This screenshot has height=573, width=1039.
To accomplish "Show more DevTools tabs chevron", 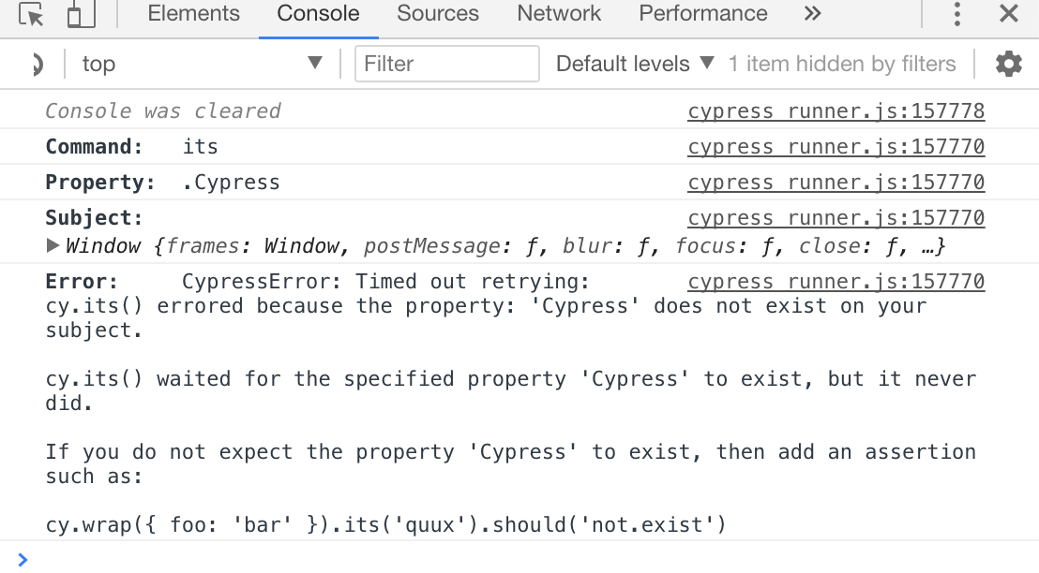I will click(812, 14).
